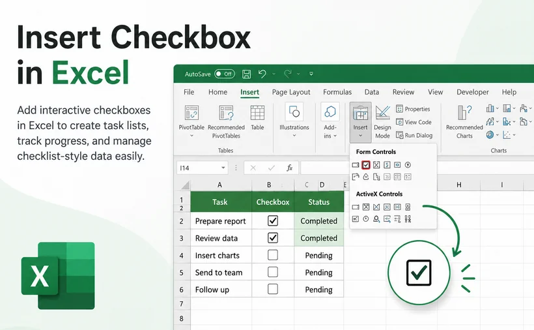Click the Run Dialog button

click(x=414, y=136)
